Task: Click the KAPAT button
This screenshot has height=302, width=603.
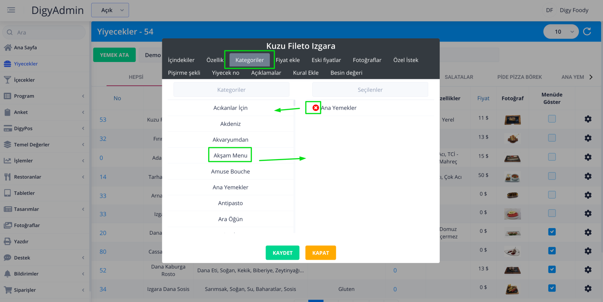Action: coord(321,253)
